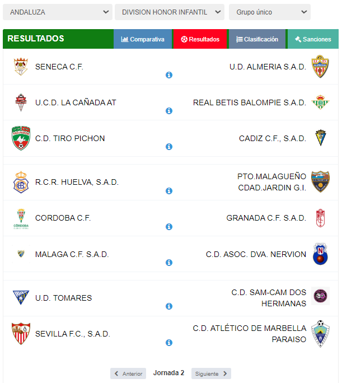Open the Grupo único dropdown

(269, 12)
